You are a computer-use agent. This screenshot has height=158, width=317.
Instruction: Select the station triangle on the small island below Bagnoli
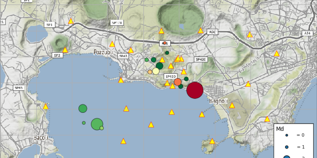click(212, 141)
